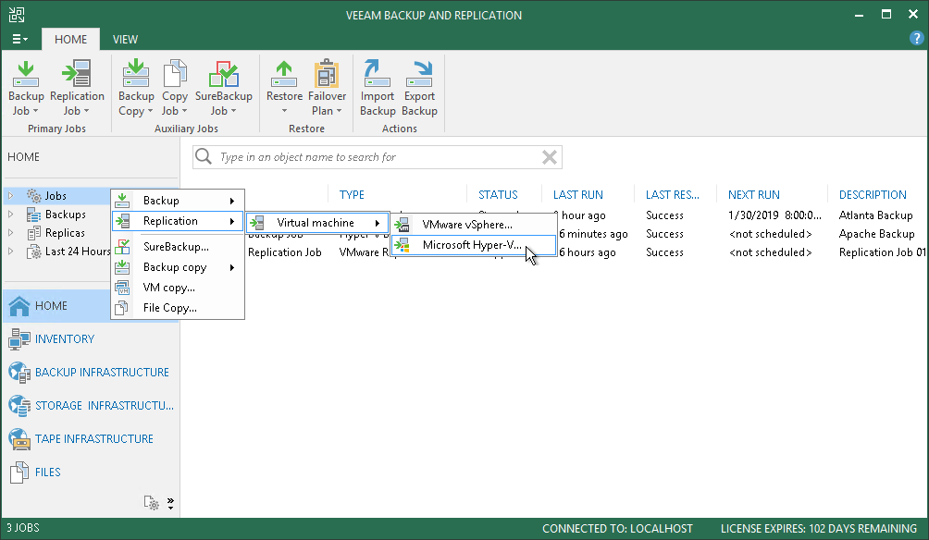Open the Backup Job dropdown arrow

click(35, 111)
